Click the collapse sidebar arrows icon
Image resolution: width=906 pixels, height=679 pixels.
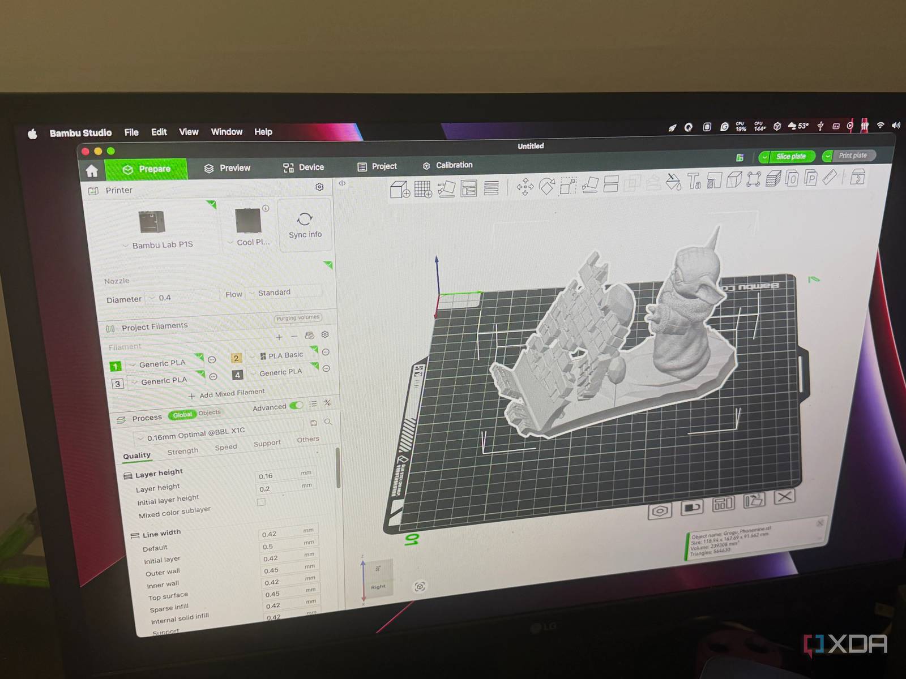pos(342,183)
